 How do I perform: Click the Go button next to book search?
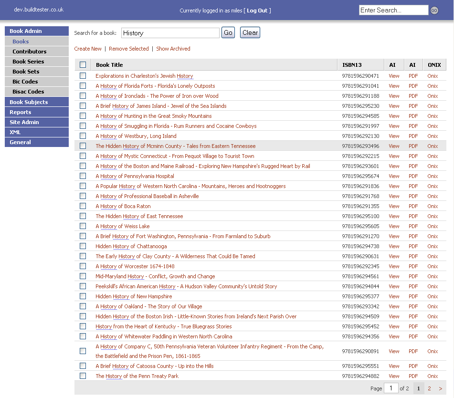click(228, 33)
